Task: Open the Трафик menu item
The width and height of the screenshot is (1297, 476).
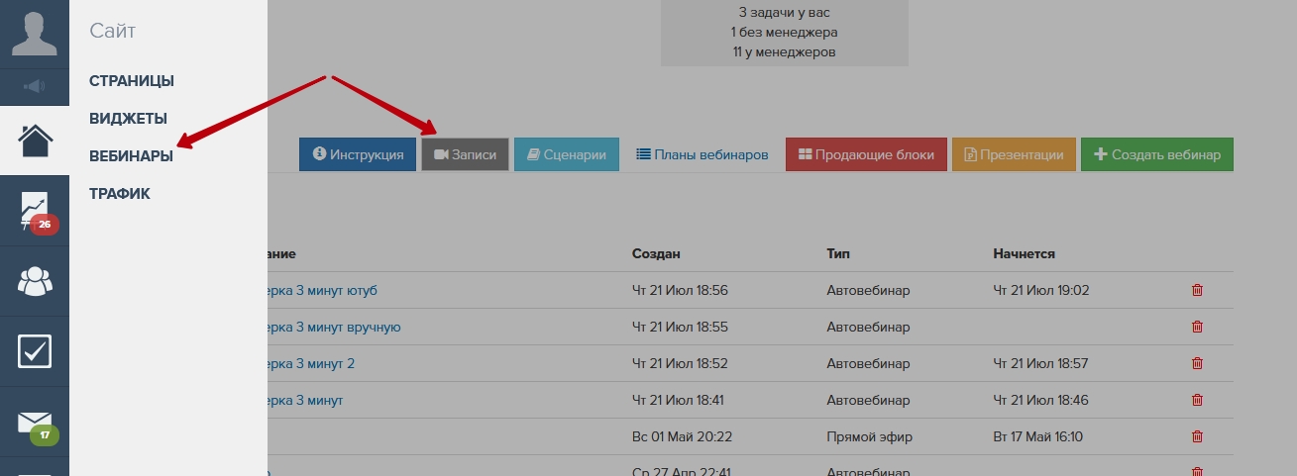Action: [x=120, y=194]
